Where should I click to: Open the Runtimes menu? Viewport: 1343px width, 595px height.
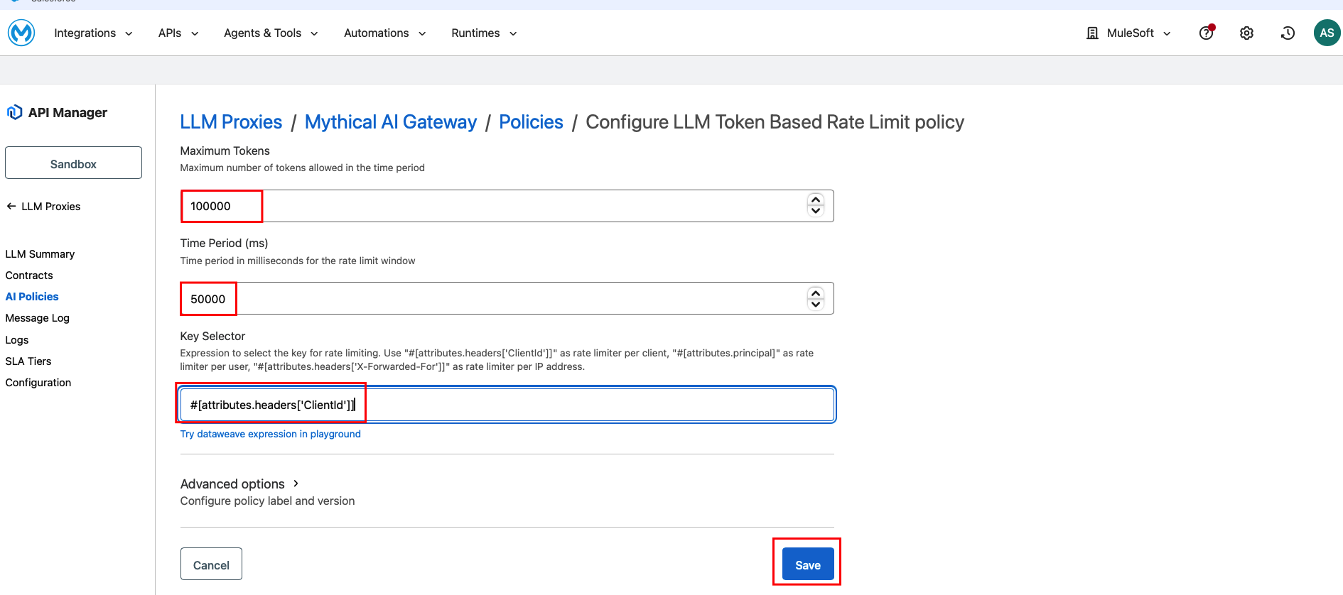[x=484, y=33]
